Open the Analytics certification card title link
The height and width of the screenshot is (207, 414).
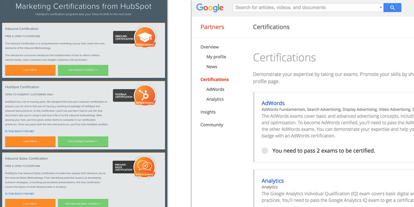[272, 181]
